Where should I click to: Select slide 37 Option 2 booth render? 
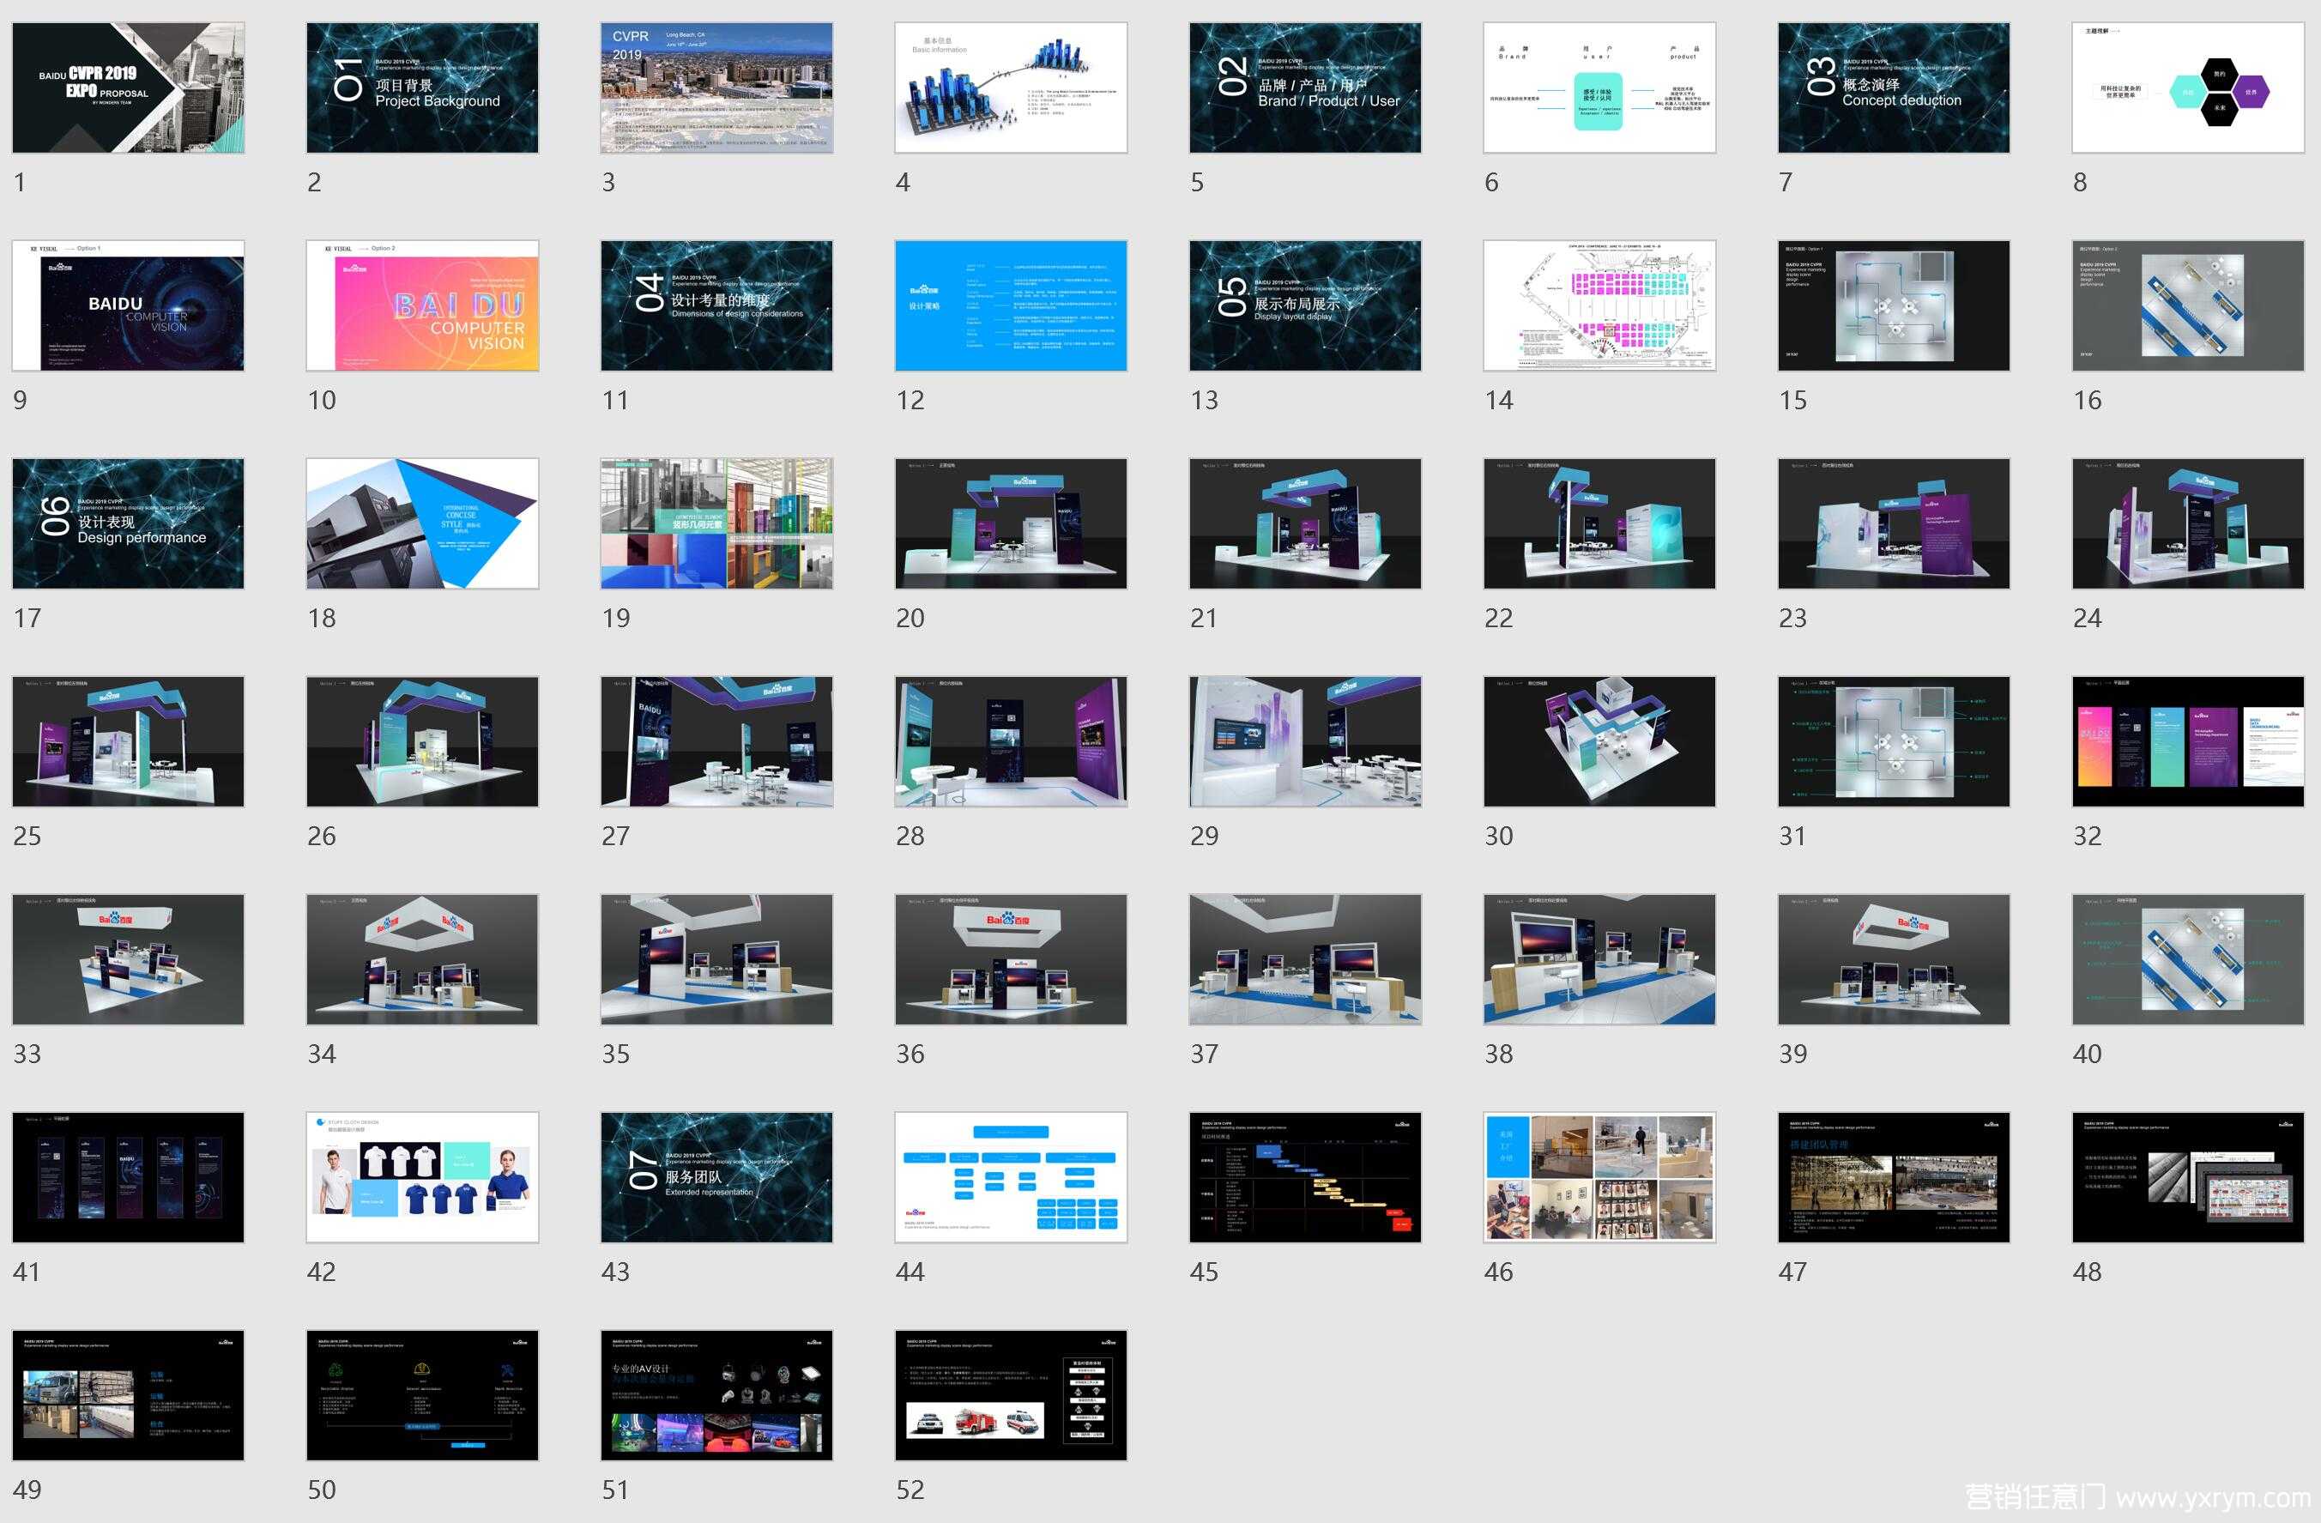click(x=1305, y=959)
